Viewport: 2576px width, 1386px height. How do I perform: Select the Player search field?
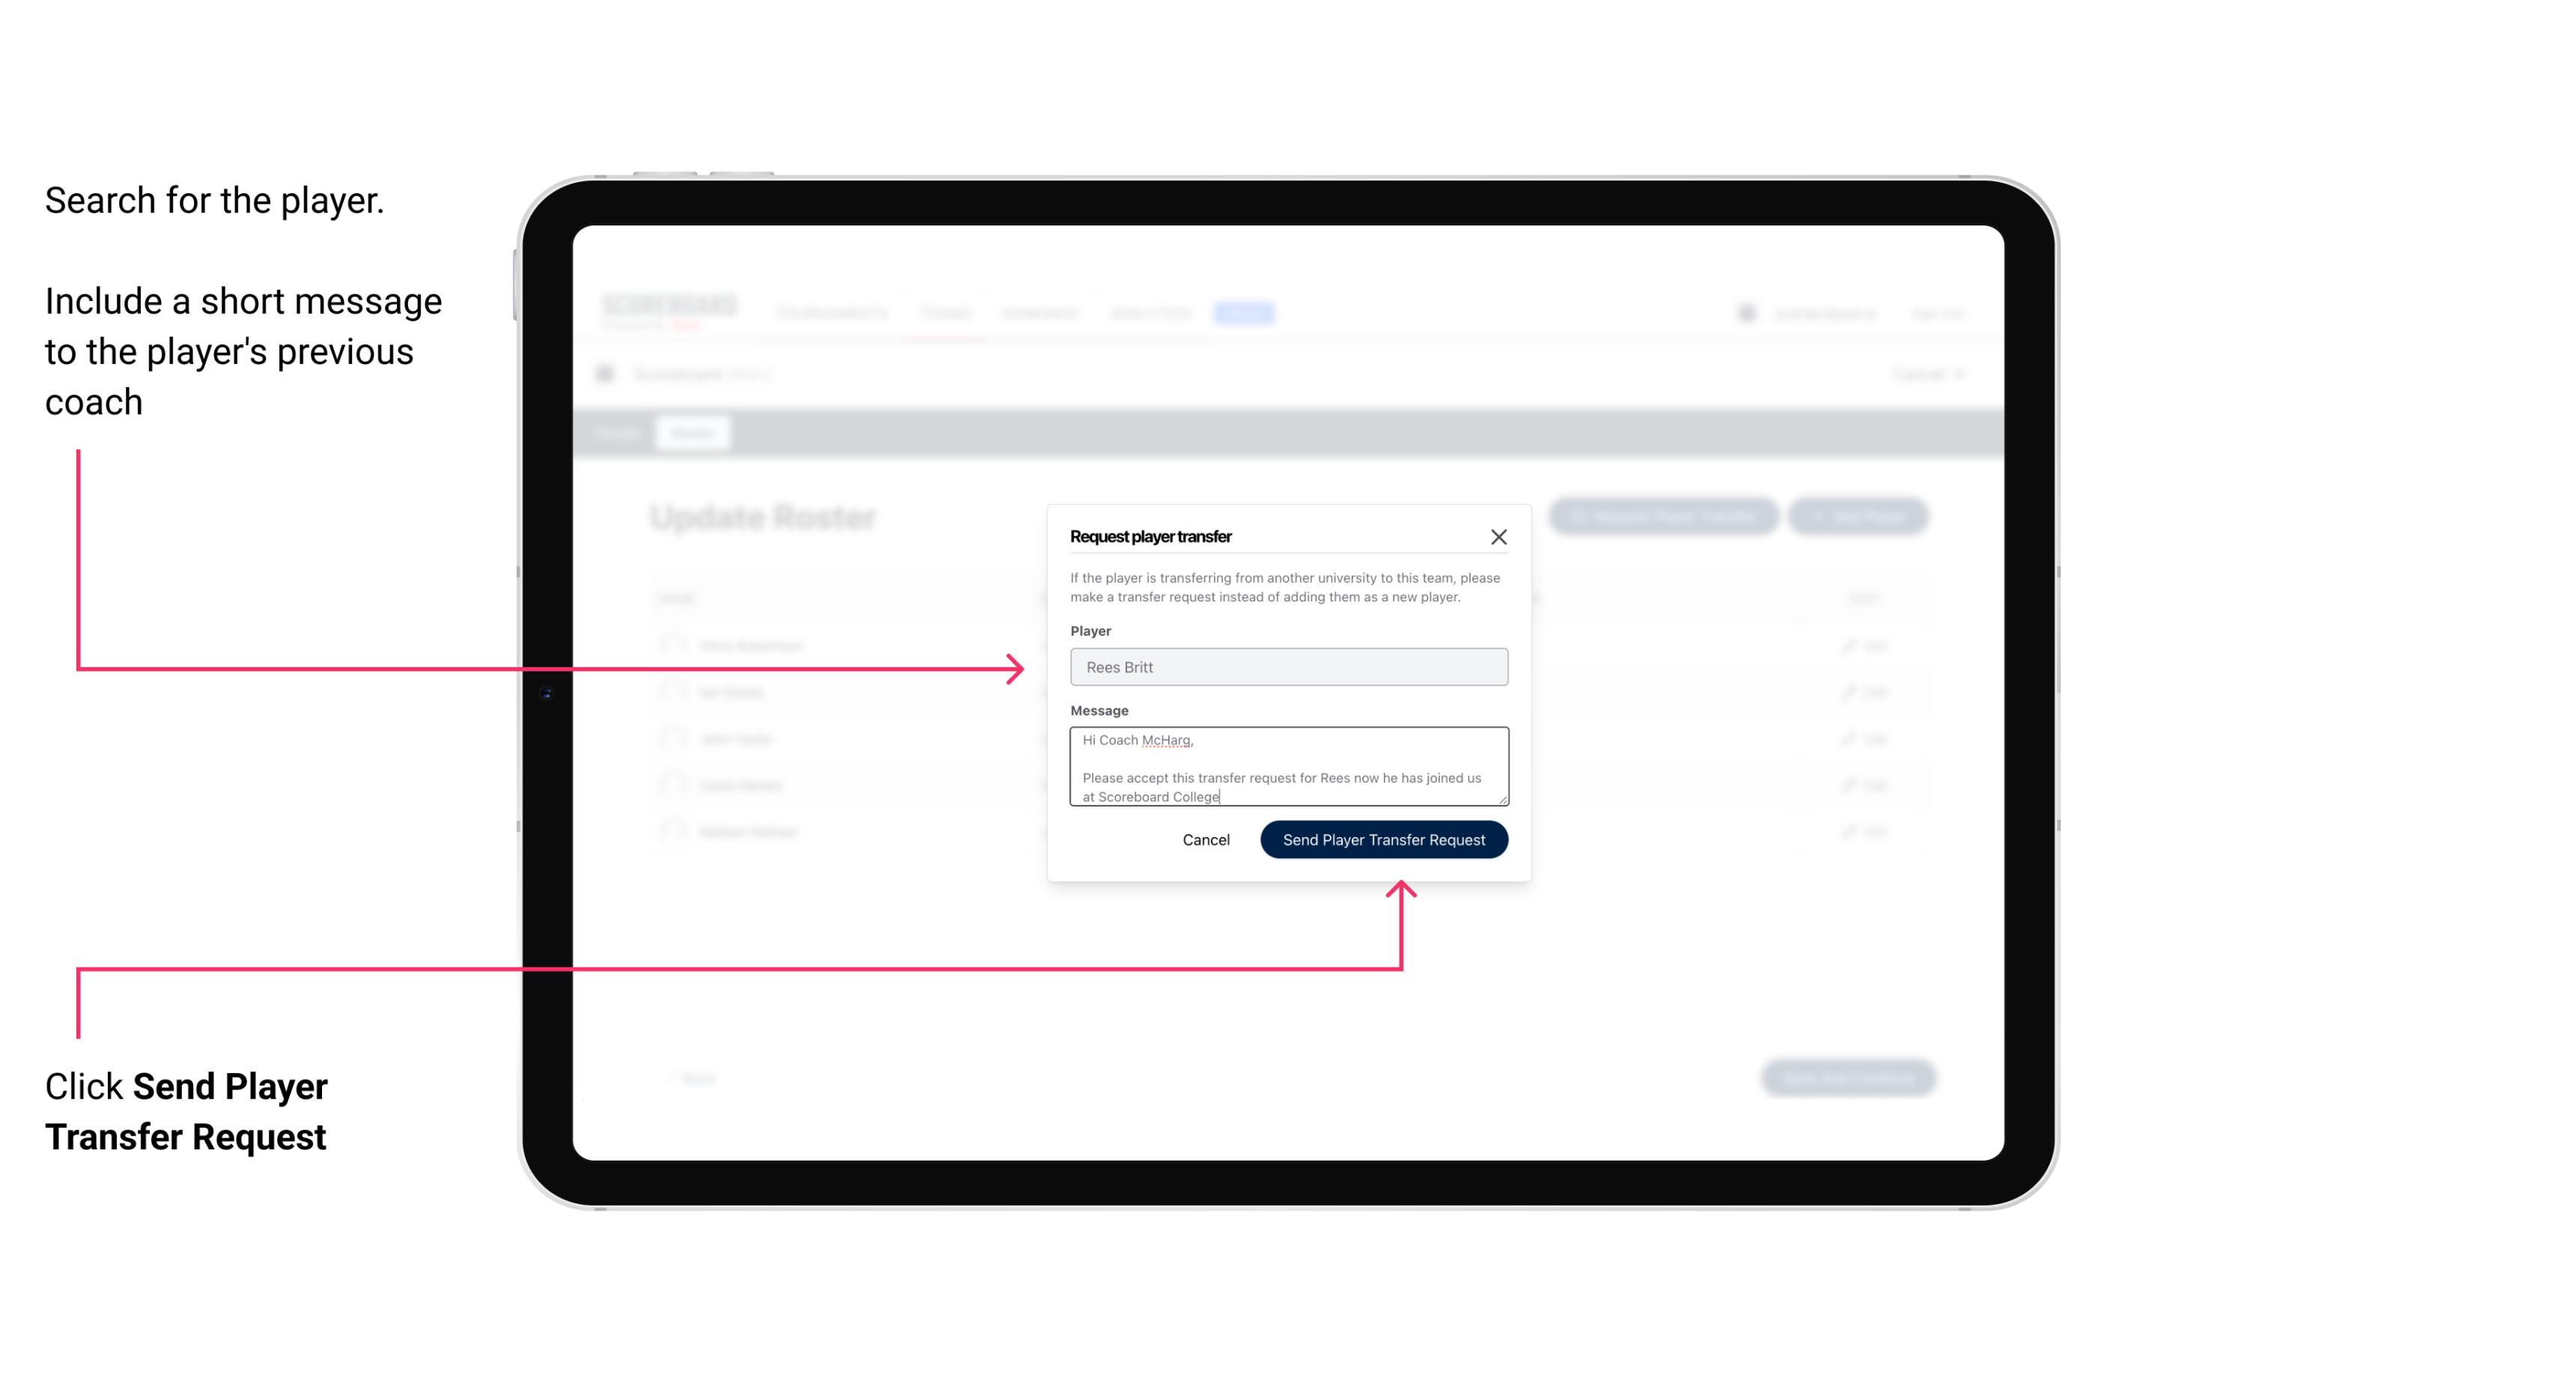click(x=1286, y=667)
